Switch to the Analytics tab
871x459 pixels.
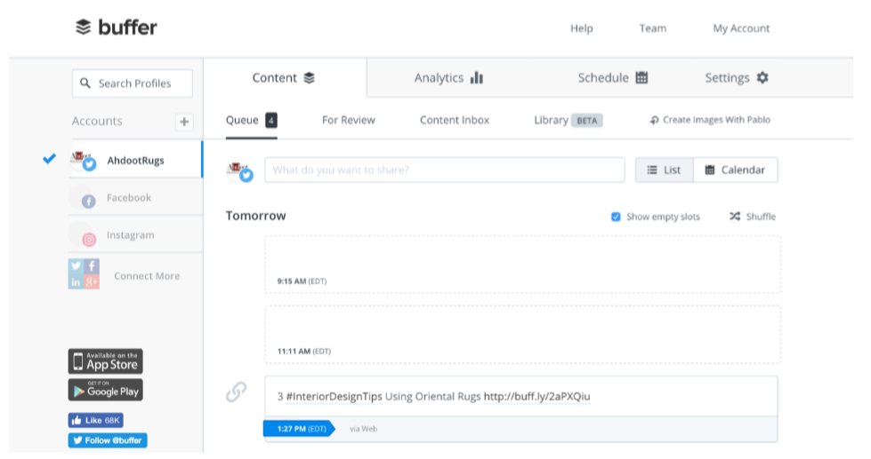[x=448, y=77]
